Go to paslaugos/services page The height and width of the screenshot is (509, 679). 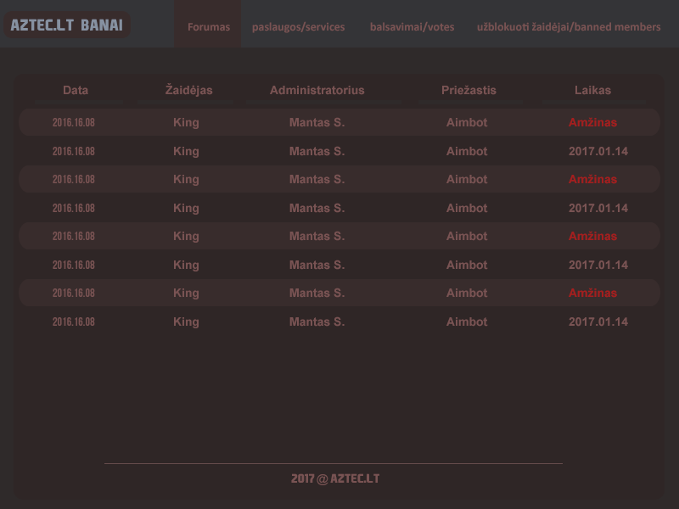click(x=298, y=27)
